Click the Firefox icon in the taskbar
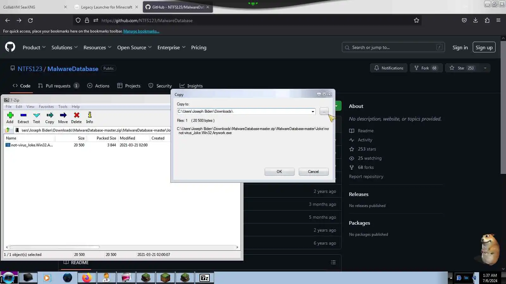Viewport: 506px width, 284px height. tap(87, 278)
